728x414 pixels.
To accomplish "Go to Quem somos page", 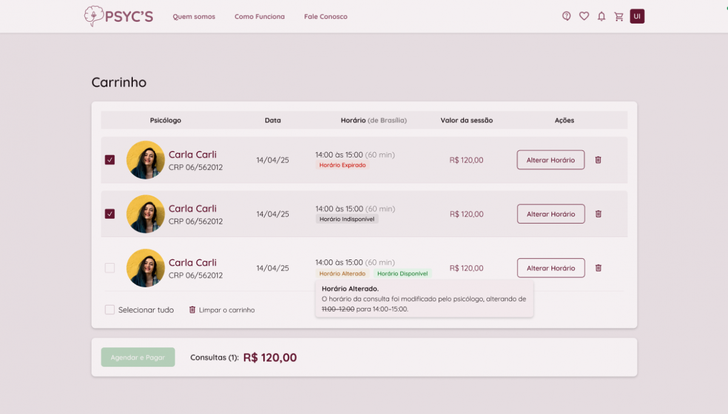I will click(x=194, y=17).
